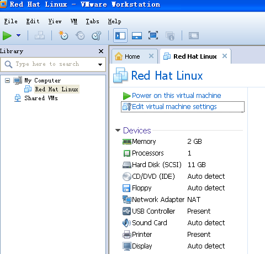
Task: Click the NAT network adapter value
Action: click(x=194, y=200)
